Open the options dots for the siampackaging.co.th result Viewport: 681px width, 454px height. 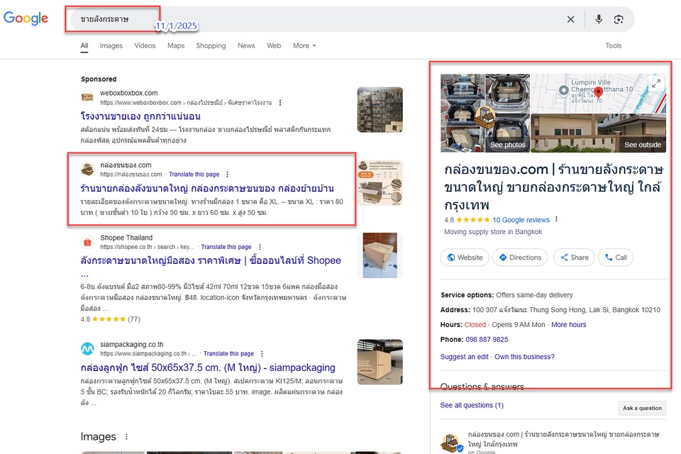tap(262, 354)
